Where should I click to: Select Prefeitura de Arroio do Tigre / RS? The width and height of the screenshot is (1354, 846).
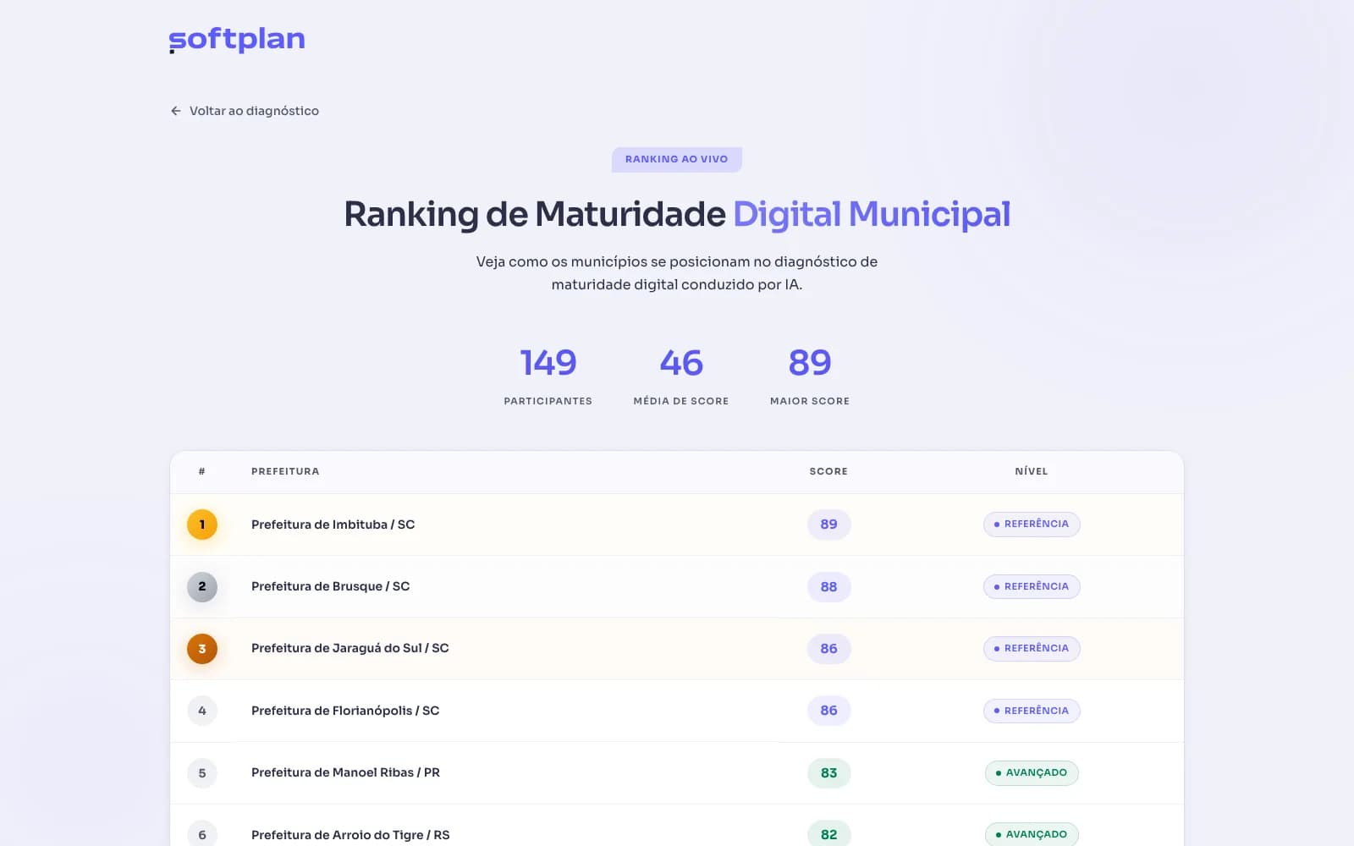click(350, 835)
